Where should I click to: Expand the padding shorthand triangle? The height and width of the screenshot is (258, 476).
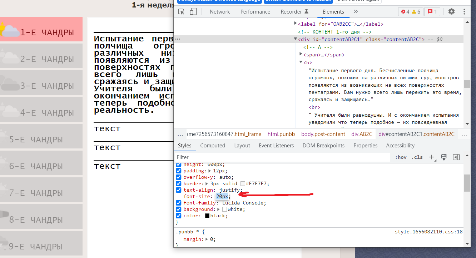pos(210,171)
